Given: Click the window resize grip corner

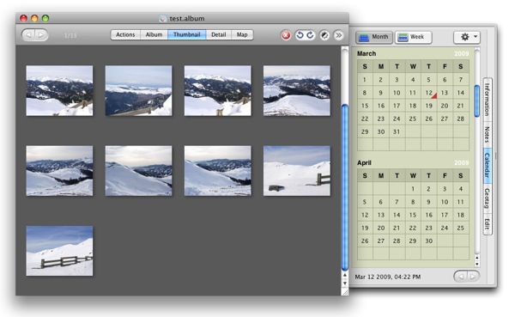Looking at the screenshot, I should [345, 292].
